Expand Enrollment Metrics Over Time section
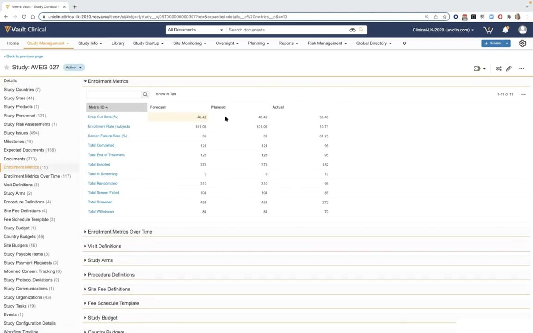533x333 pixels. click(85, 232)
